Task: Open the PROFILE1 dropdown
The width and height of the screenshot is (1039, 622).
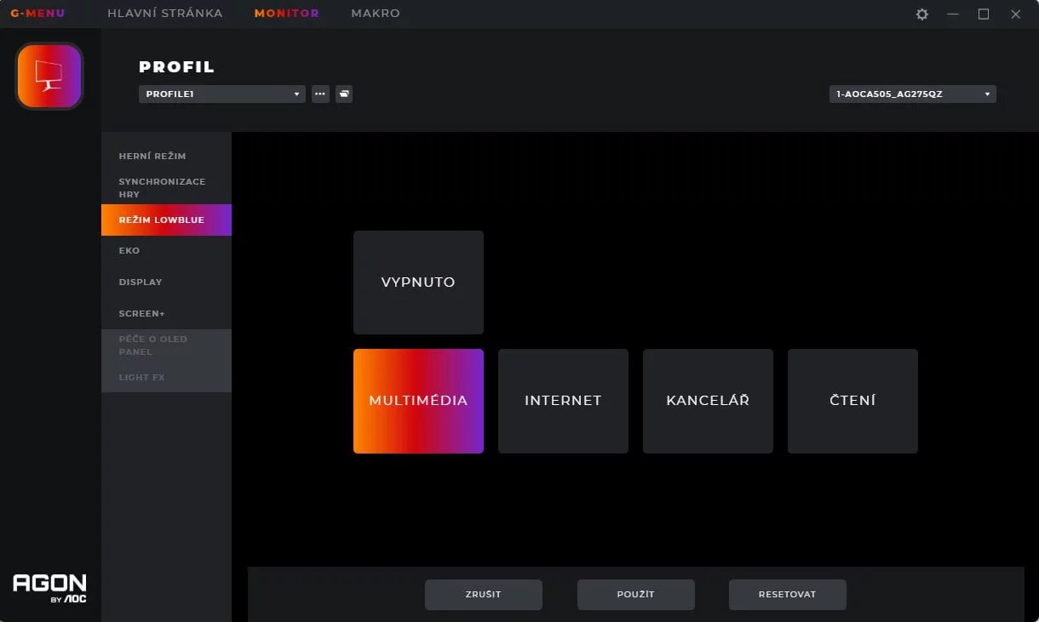Action: (222, 94)
